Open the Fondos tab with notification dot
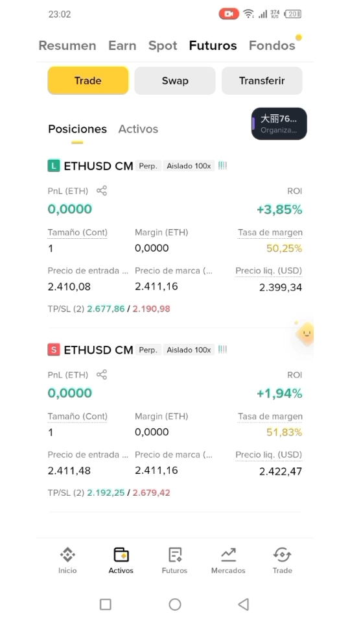Screen dimensions: 350x623 tap(272, 45)
